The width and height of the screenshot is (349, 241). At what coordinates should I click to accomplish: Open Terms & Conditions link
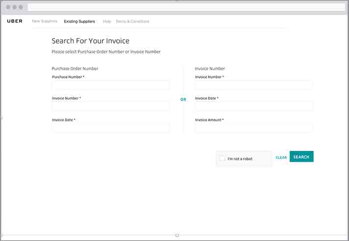click(x=132, y=22)
